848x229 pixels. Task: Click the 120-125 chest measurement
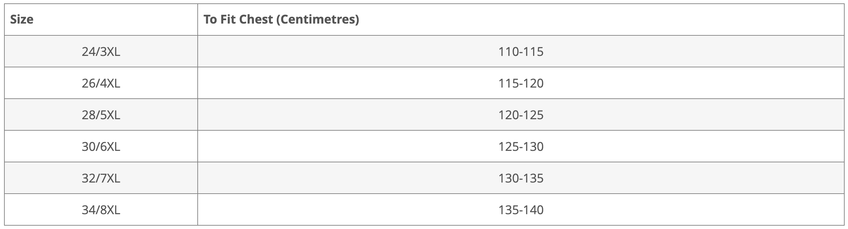point(521,115)
